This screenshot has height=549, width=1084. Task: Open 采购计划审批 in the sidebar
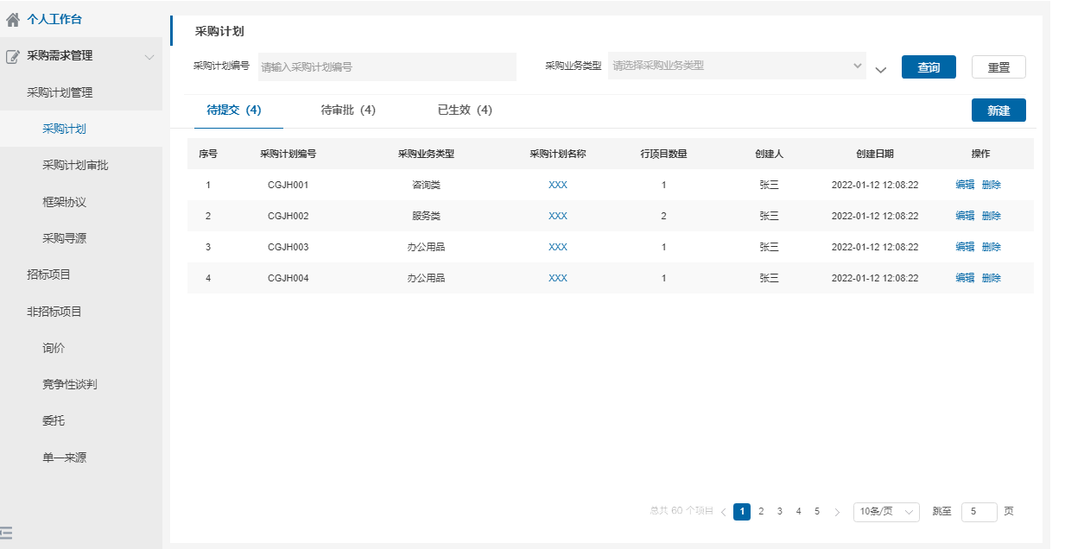tap(75, 166)
